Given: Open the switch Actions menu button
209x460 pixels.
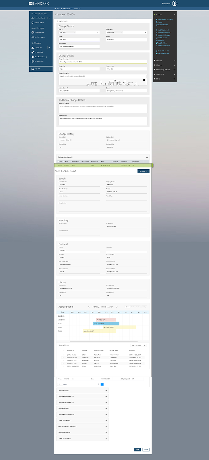Looking at the screenshot, I should pos(143,171).
